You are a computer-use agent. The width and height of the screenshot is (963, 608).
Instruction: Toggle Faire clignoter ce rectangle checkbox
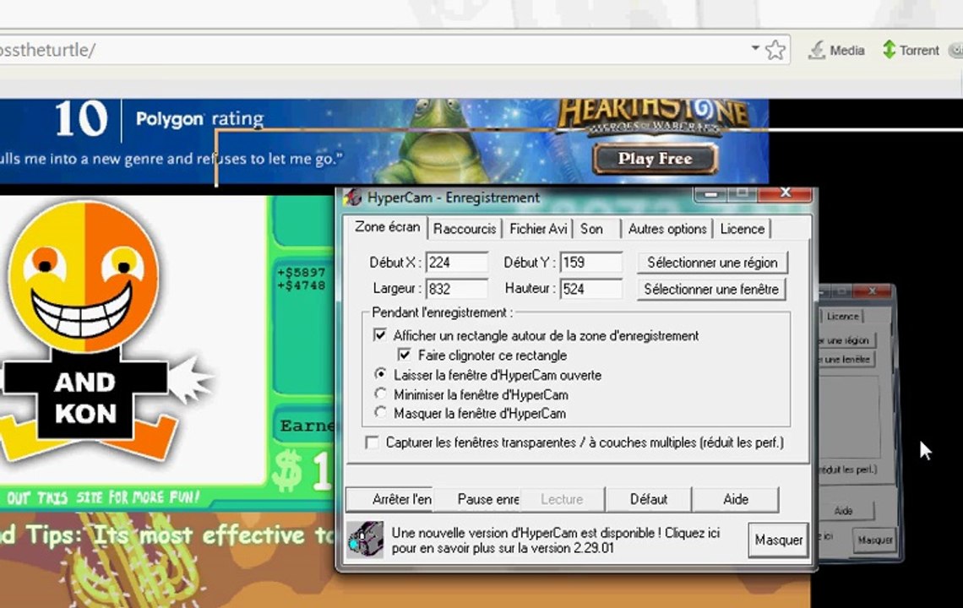click(404, 355)
